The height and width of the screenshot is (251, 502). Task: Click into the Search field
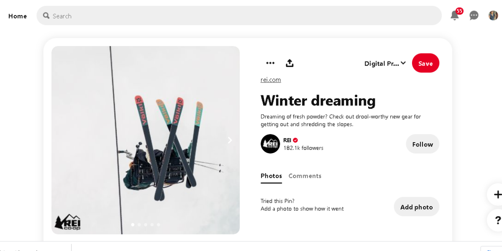pos(243,16)
